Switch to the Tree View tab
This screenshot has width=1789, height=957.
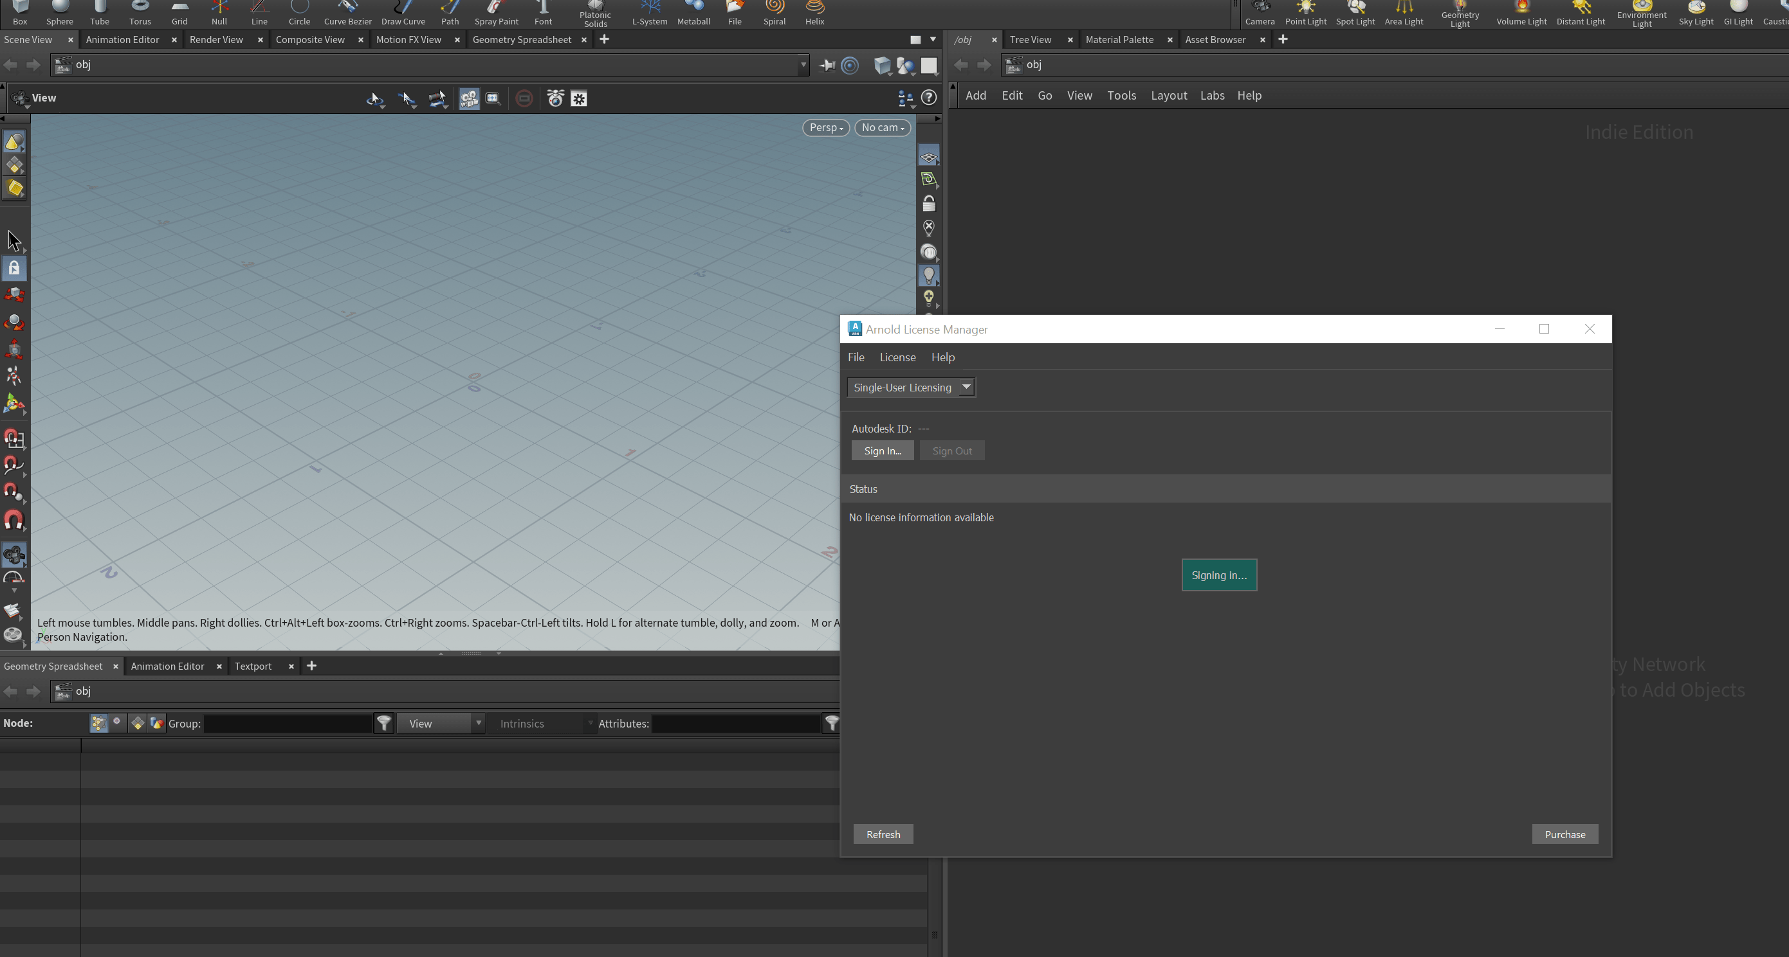pyautogui.click(x=1031, y=40)
